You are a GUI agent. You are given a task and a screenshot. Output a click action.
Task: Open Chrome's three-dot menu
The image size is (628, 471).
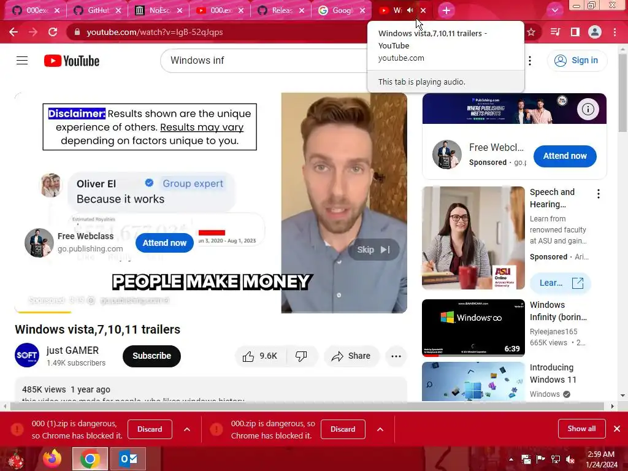(x=615, y=32)
